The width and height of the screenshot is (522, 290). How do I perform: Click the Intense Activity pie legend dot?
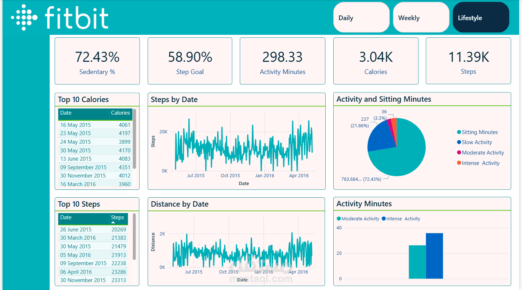click(459, 163)
